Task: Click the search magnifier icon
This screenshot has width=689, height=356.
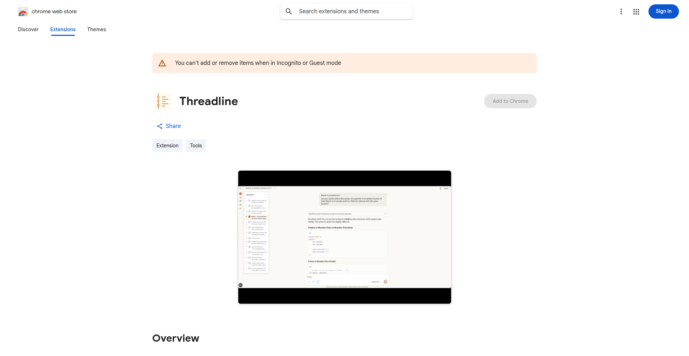Action: [x=289, y=11]
